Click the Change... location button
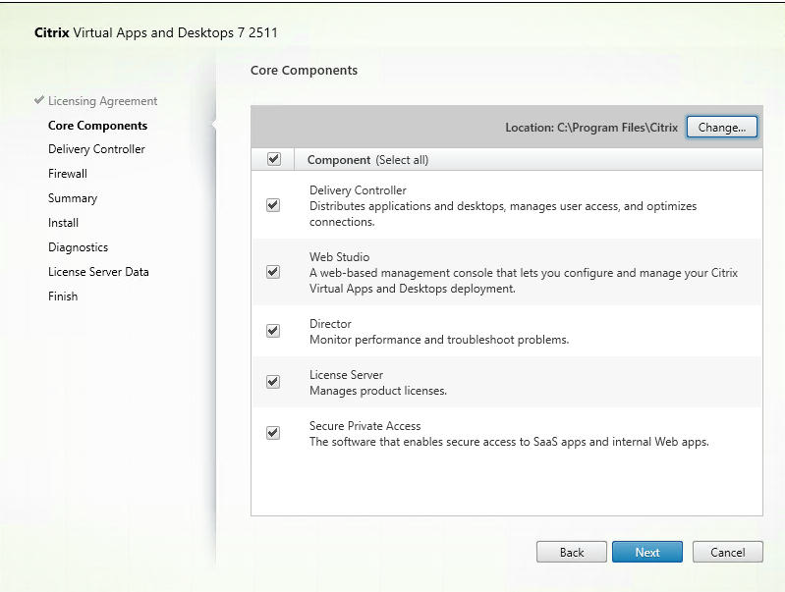The image size is (785, 592). click(721, 128)
